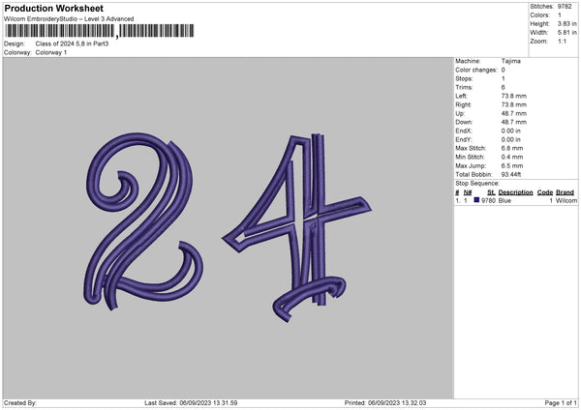
Task: Click the Color changes value 0
Action: tap(504, 70)
